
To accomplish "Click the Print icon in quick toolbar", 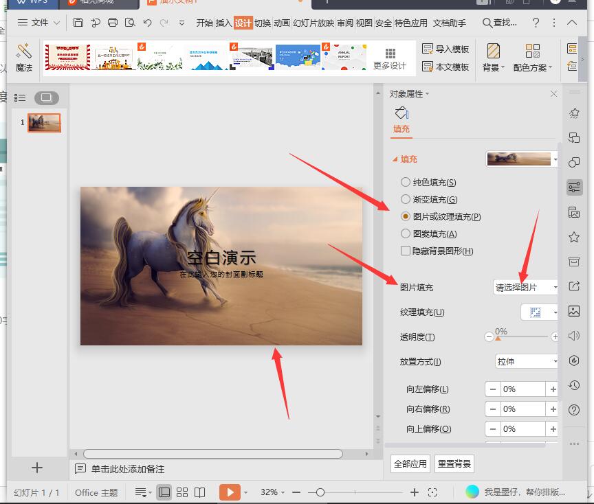I will (x=113, y=23).
